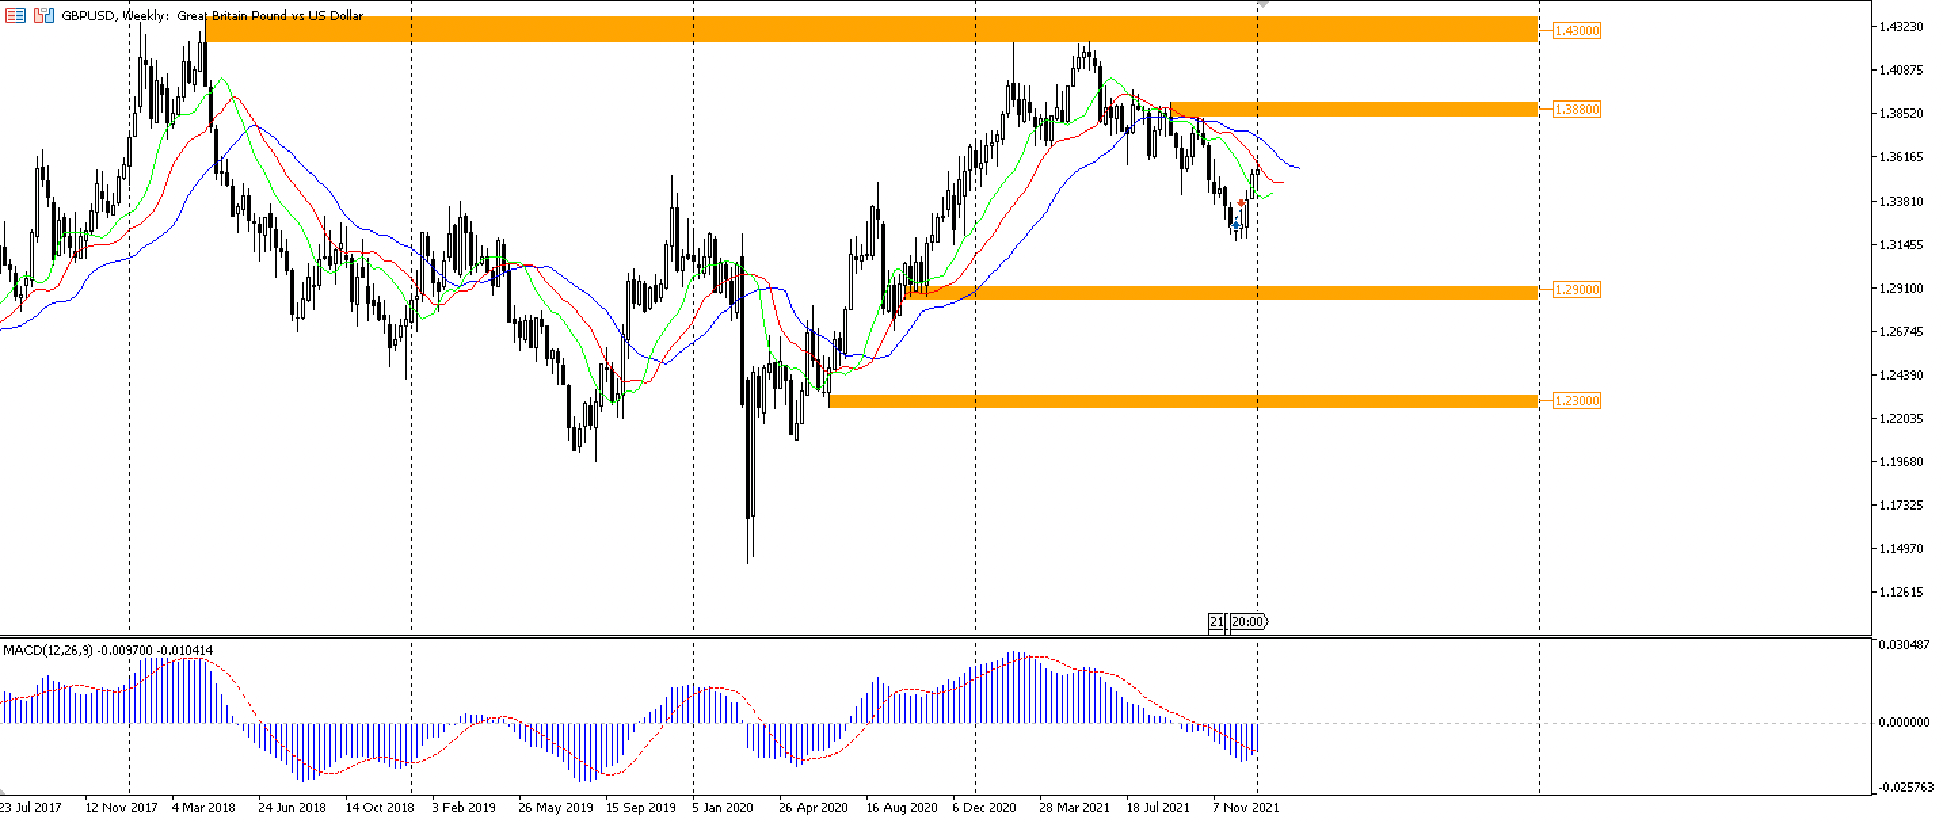This screenshot has height=823, width=1943.
Task: Click the 20:00 event flag
Action: coord(1248,622)
